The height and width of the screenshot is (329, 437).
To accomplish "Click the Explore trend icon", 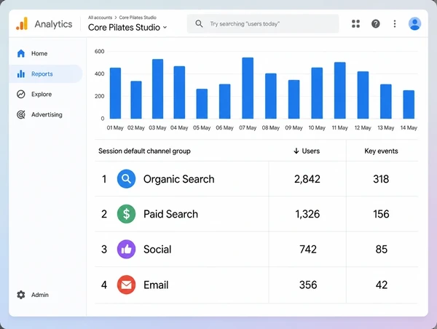I will tap(21, 94).
